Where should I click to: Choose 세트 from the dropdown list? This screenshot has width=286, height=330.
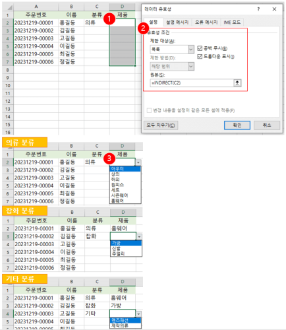point(125,190)
